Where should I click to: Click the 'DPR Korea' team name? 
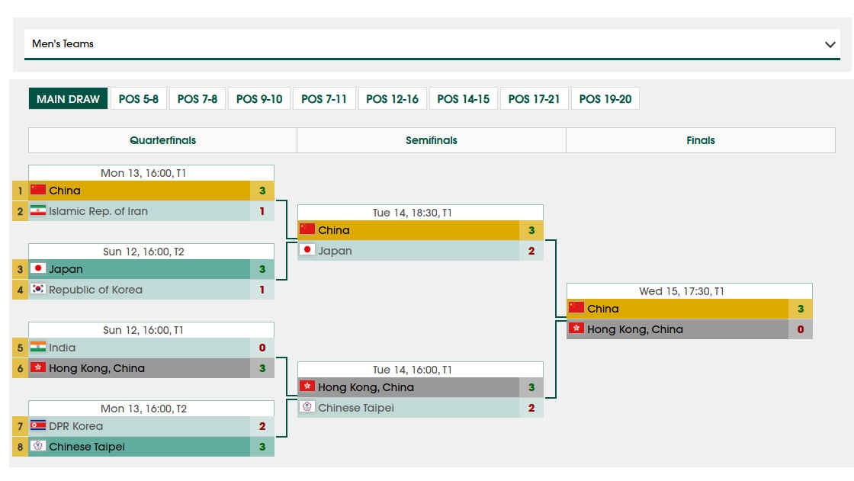click(75, 426)
